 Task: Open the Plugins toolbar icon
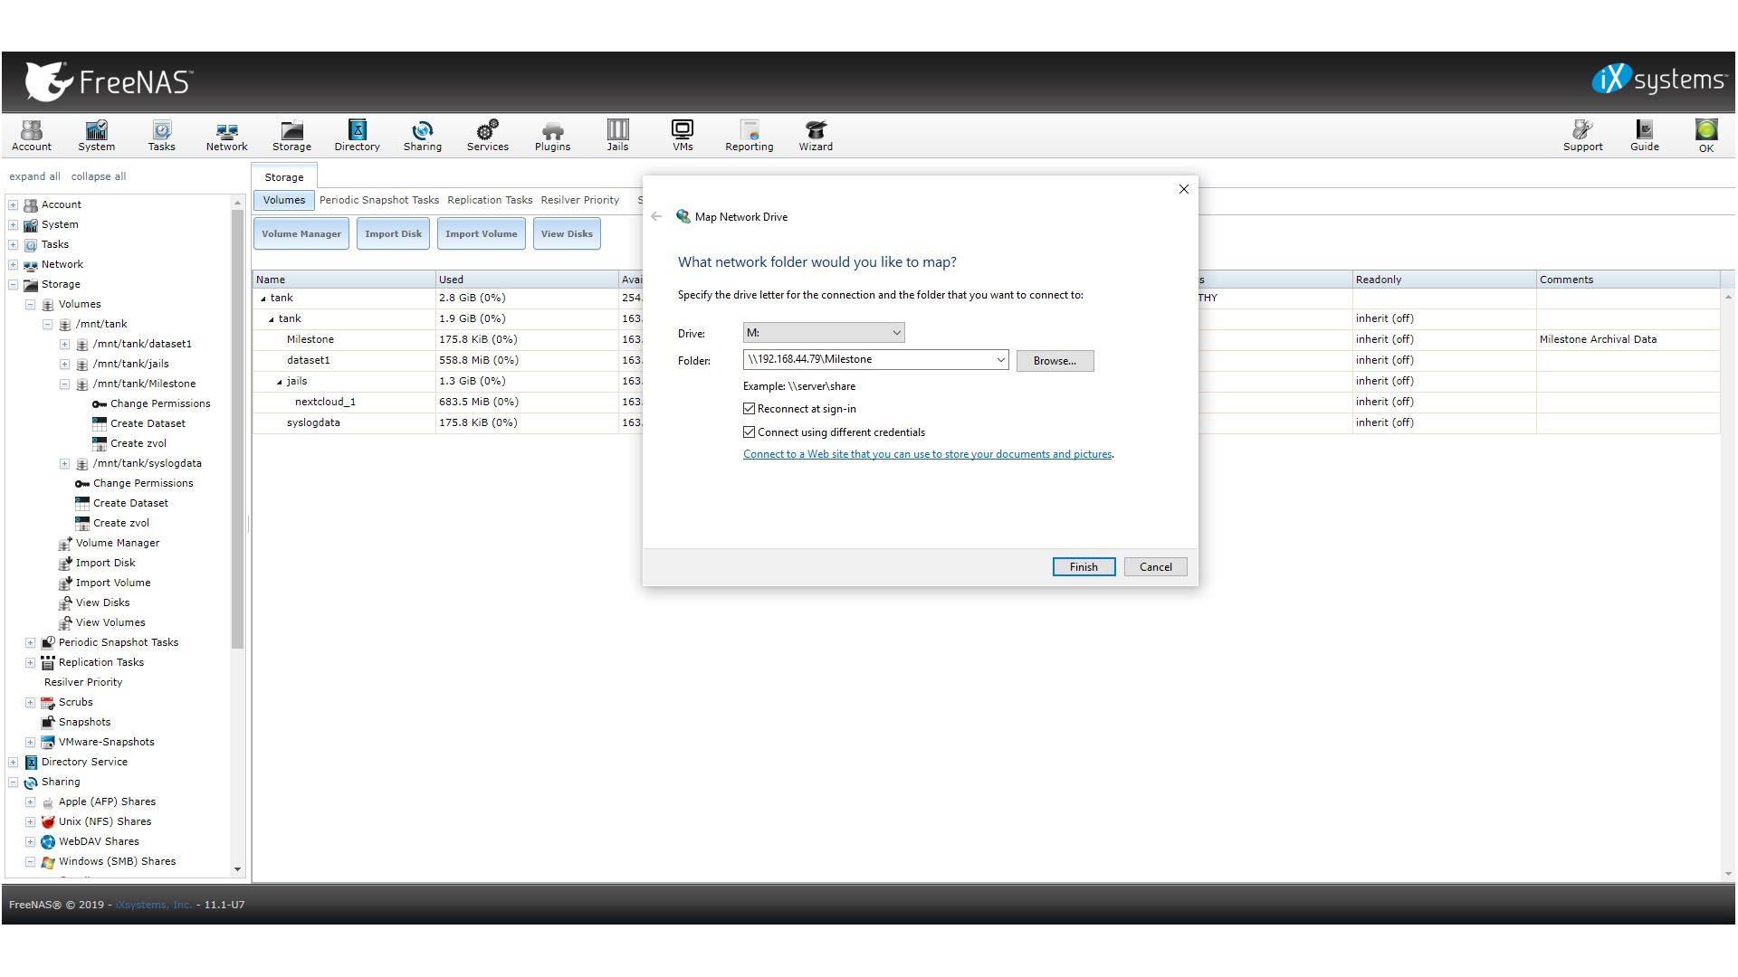click(x=552, y=136)
